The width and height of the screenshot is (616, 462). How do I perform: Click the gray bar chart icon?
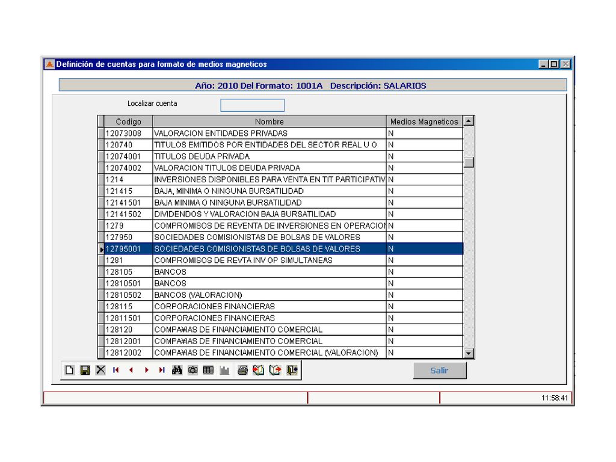click(224, 370)
